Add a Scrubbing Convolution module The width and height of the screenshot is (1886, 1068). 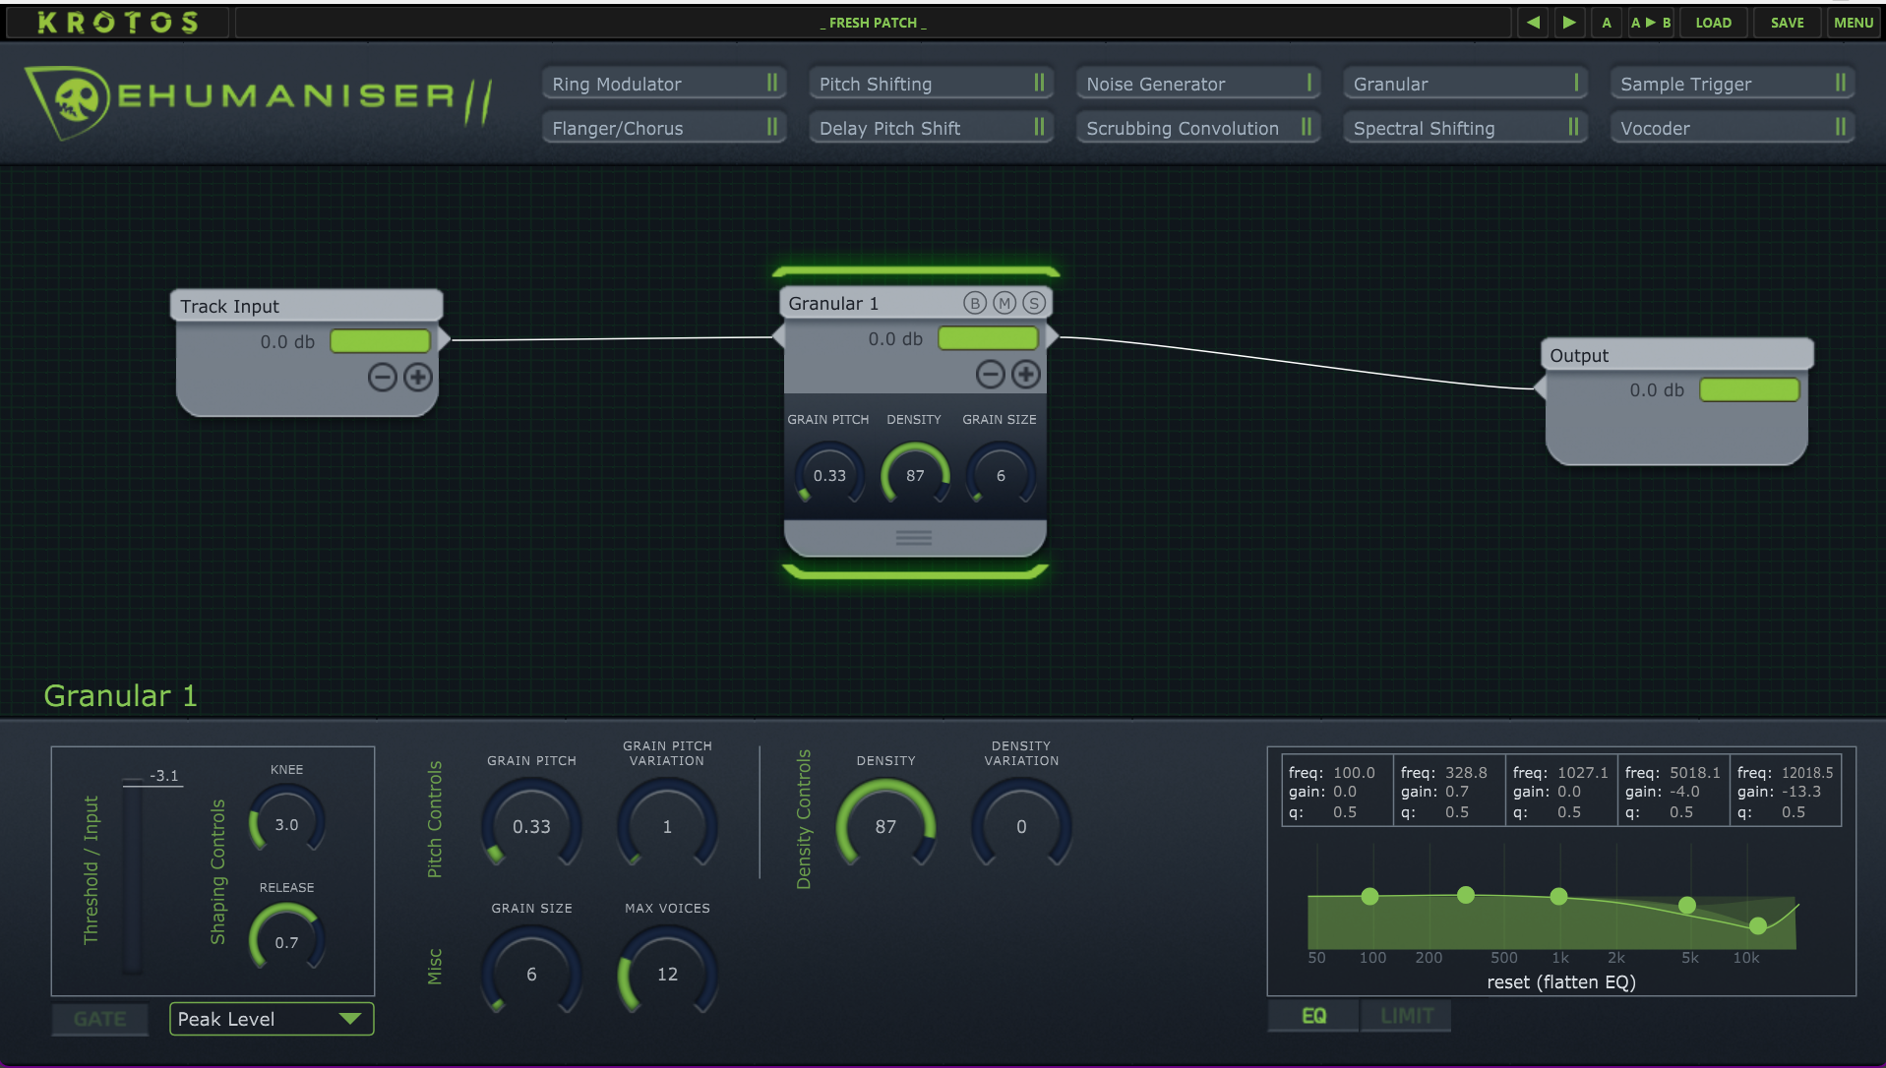tap(1198, 128)
